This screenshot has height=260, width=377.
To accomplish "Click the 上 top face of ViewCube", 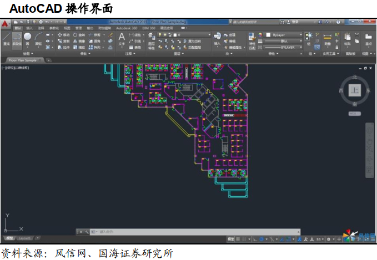I will pos(354,90).
